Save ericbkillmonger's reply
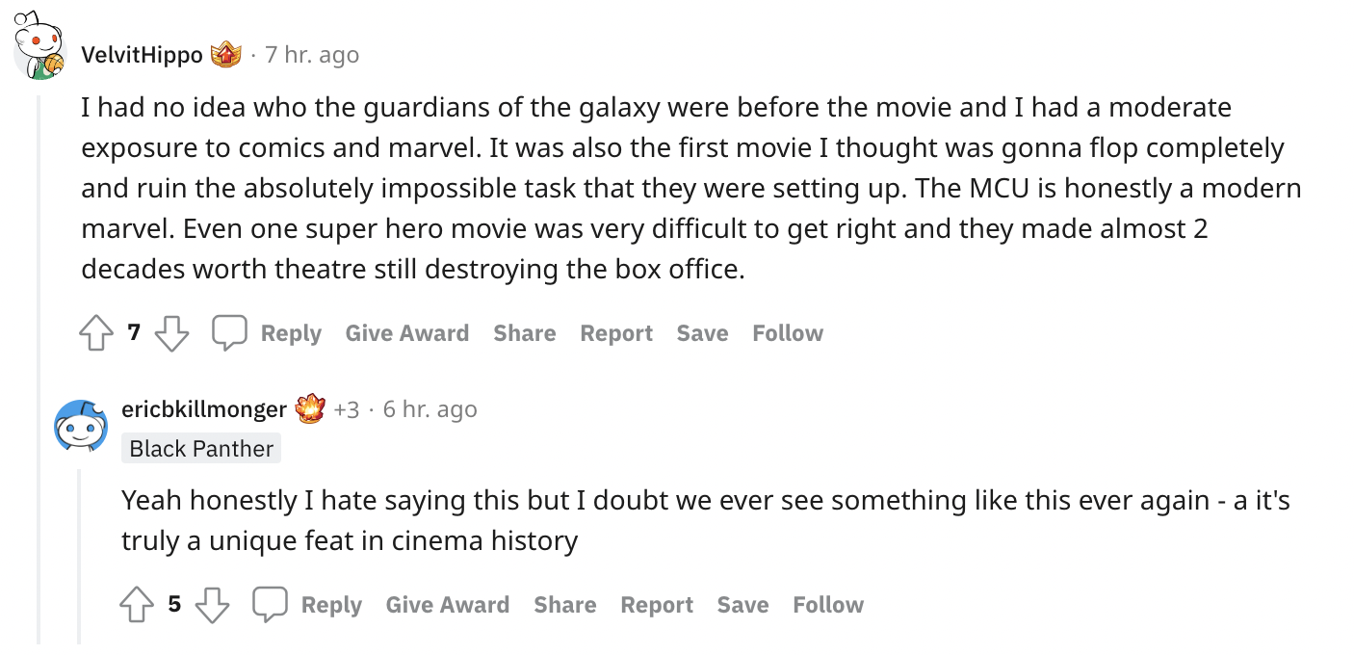 click(x=742, y=605)
